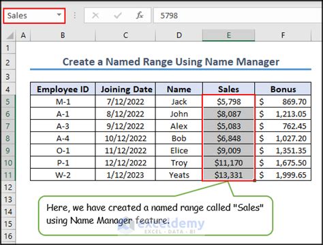Click bonus cell '1,999.65'
Screen dimensions: 323x245
tap(283, 175)
